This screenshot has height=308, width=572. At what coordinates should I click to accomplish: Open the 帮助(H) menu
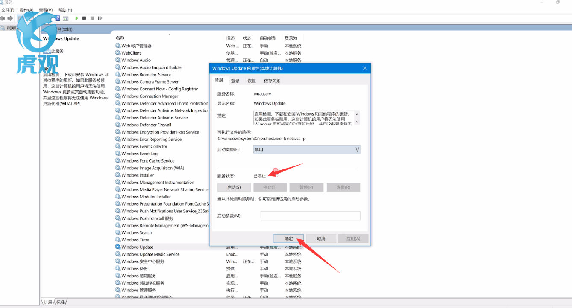(65, 10)
